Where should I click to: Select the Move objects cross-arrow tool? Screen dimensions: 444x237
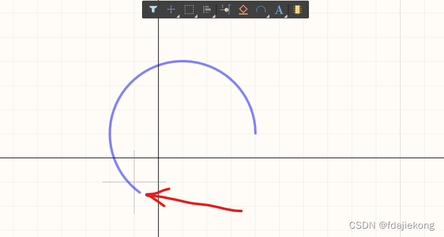(171, 10)
